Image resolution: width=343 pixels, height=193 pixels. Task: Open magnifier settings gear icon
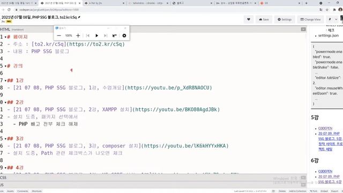point(124,36)
